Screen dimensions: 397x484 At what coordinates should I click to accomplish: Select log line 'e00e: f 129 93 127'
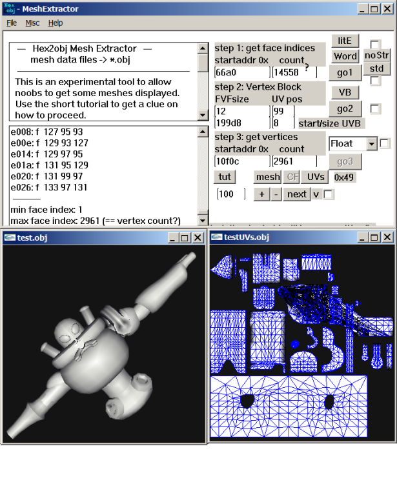click(50, 143)
